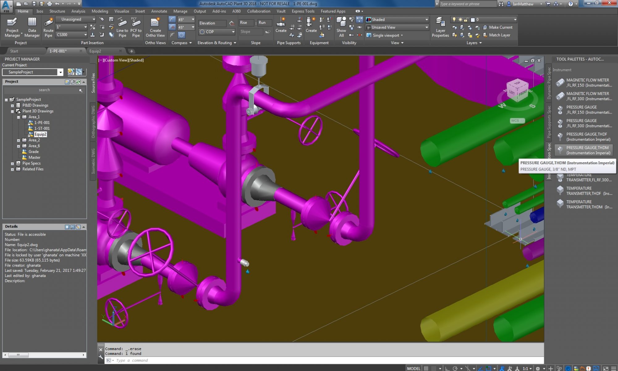Click the WCS label under ViewCube
Image resolution: width=618 pixels, height=371 pixels.
517,121
